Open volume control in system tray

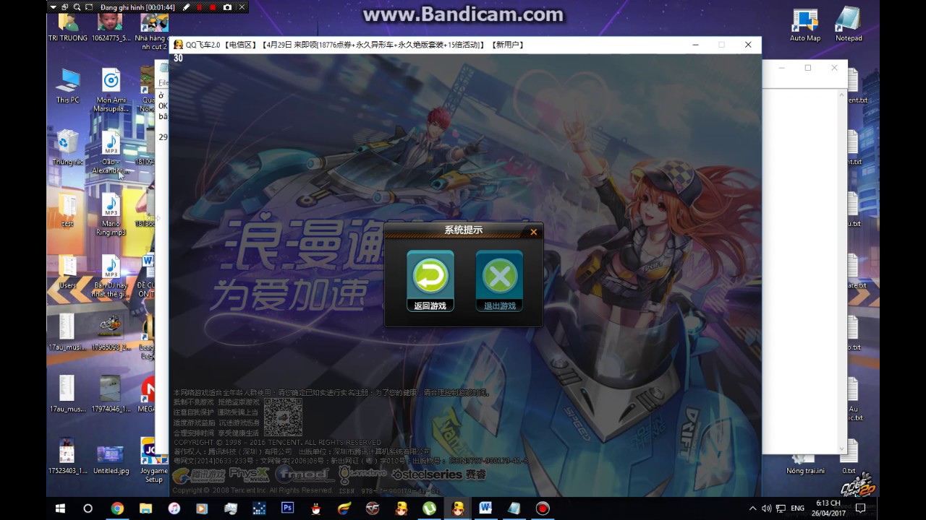(x=766, y=508)
